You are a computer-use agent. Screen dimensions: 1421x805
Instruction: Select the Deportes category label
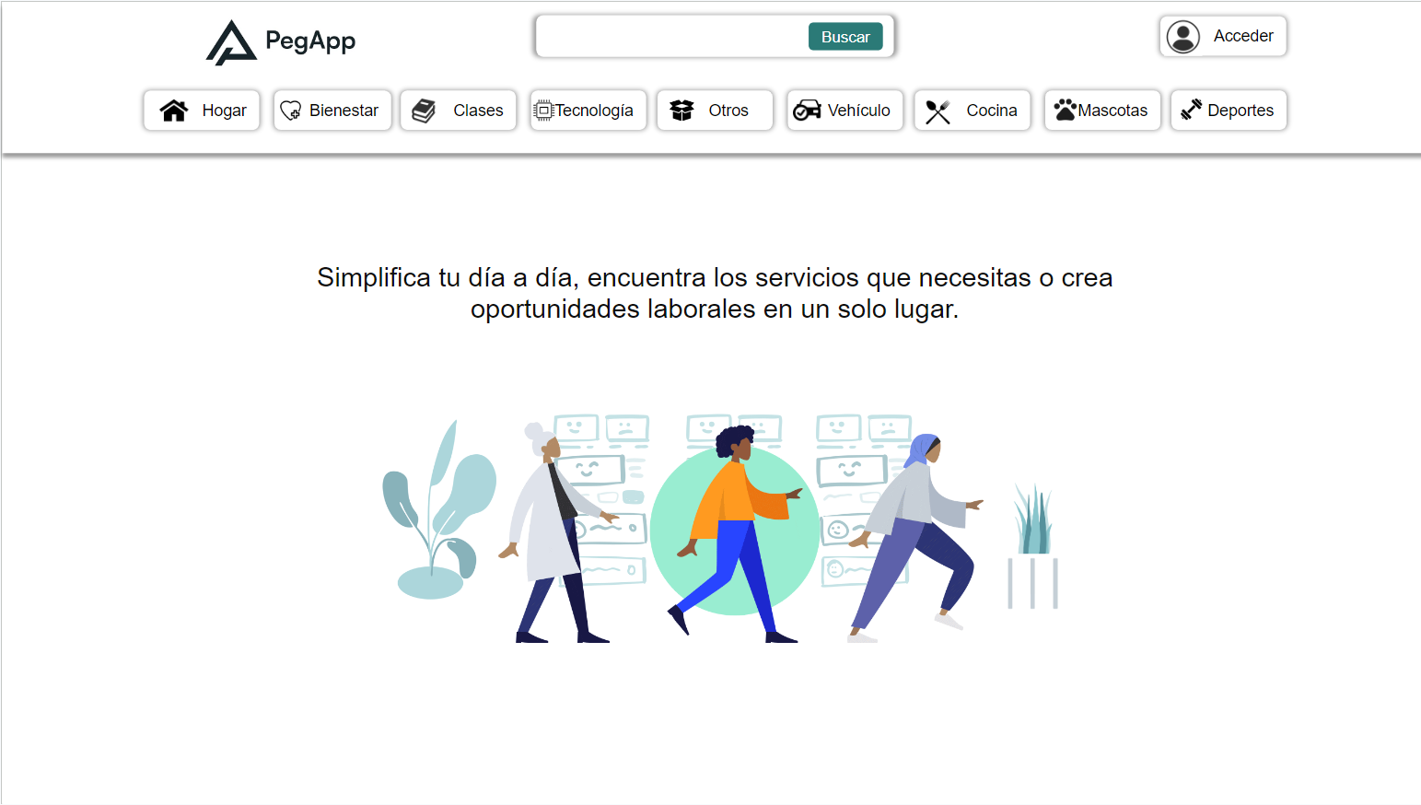1240,111
